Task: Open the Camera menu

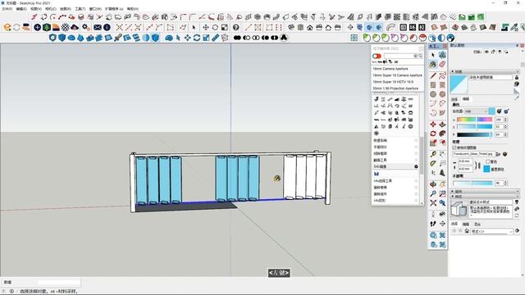Action: tap(51, 9)
